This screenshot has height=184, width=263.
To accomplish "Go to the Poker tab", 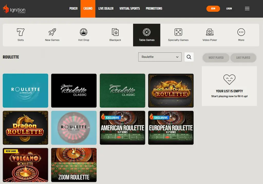I will coord(73,8).
